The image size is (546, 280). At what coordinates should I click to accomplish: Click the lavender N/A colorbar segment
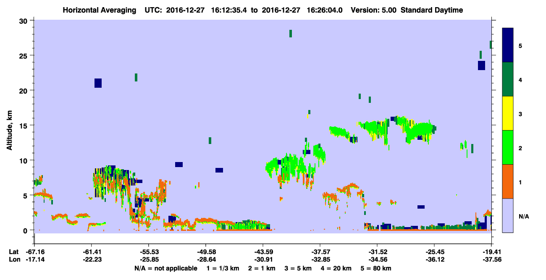[508, 215]
